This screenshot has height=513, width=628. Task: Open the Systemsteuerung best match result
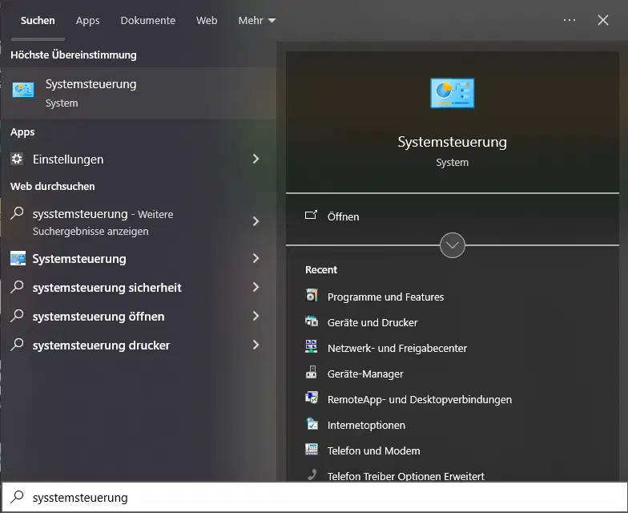tap(138, 93)
